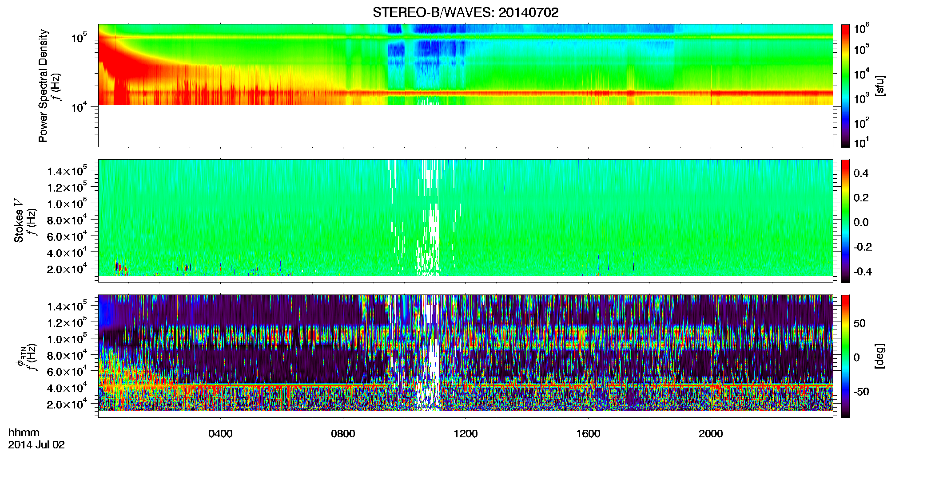Click the "-0.4" tick on the Stokes V colorbar

coord(863,271)
